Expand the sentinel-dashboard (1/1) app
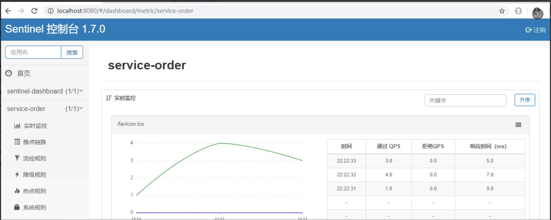 pyautogui.click(x=45, y=91)
